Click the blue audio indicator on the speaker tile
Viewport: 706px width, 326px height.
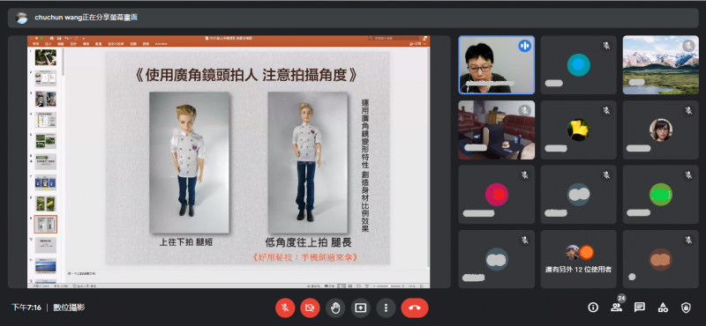[524, 46]
